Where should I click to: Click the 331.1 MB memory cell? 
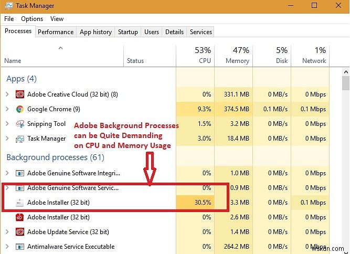pos(234,94)
